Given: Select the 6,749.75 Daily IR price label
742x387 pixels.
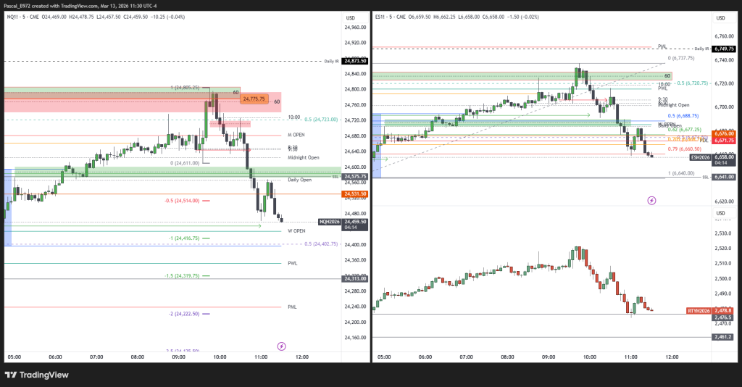Looking at the screenshot, I should coord(723,49).
